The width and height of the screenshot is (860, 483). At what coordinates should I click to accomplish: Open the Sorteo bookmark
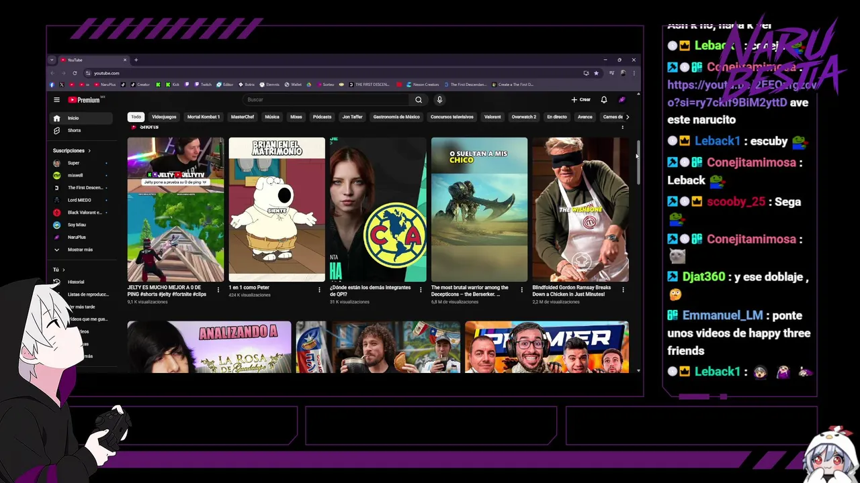[325, 85]
